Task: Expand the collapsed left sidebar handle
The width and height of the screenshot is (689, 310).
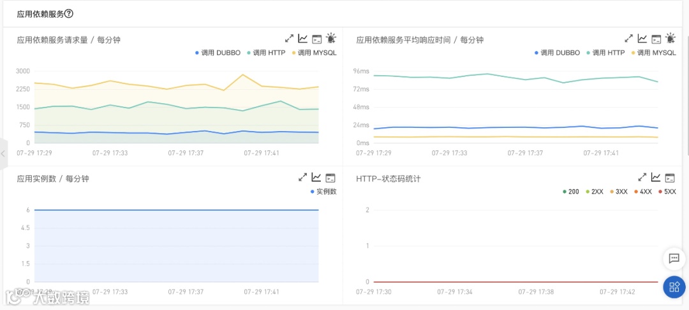Action: 3,153
